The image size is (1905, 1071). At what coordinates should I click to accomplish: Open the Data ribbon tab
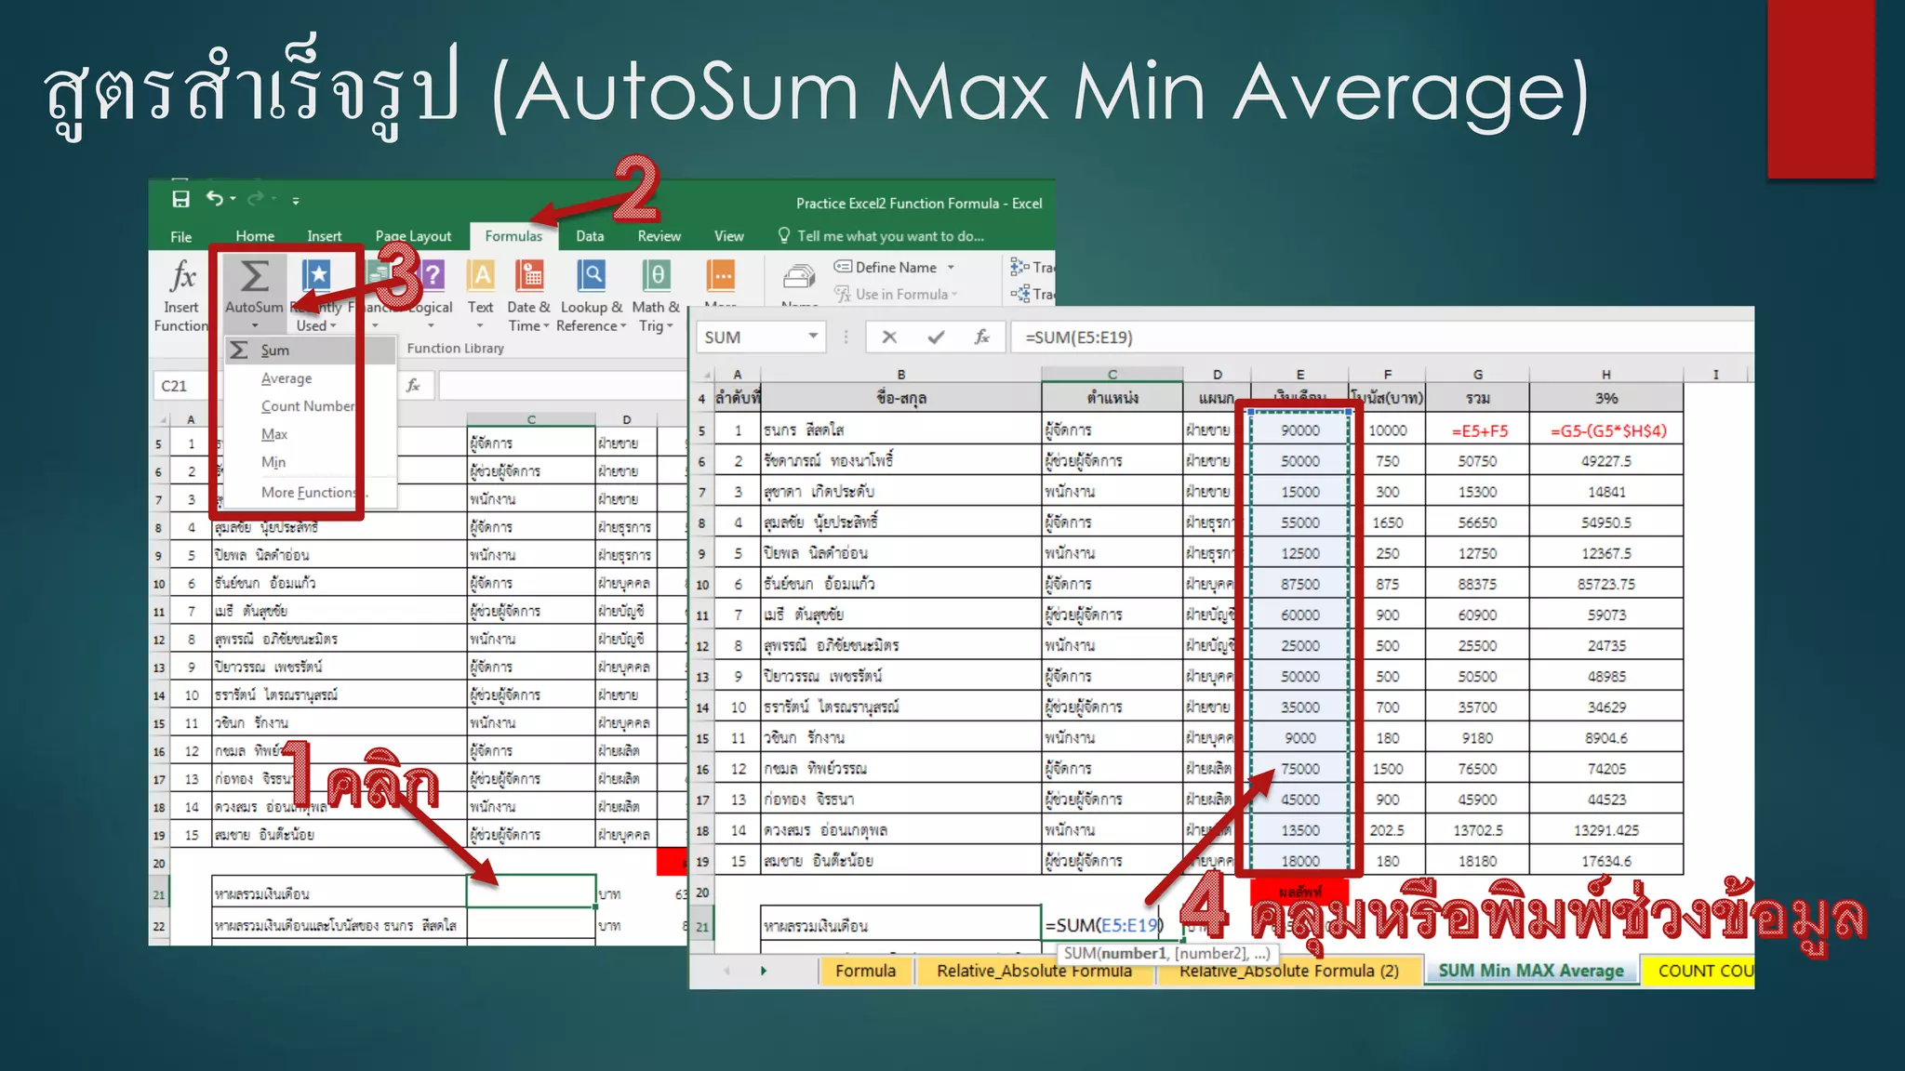click(x=590, y=236)
